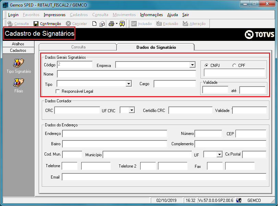Click the Inclusão toolbar icon
The height and width of the screenshot is (206, 278).
pos(134,24)
